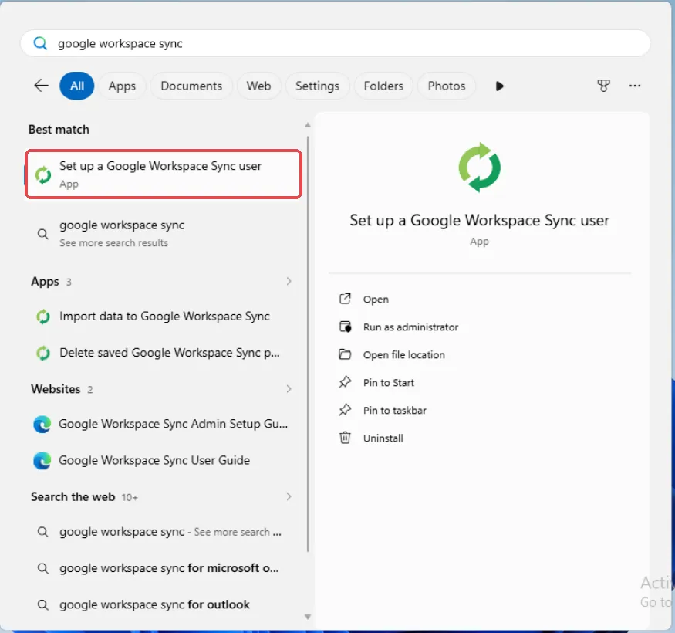Viewport: 675px width, 633px height.
Task: Open 'Import data to Google Workspace Sync' result
Action: pos(163,316)
